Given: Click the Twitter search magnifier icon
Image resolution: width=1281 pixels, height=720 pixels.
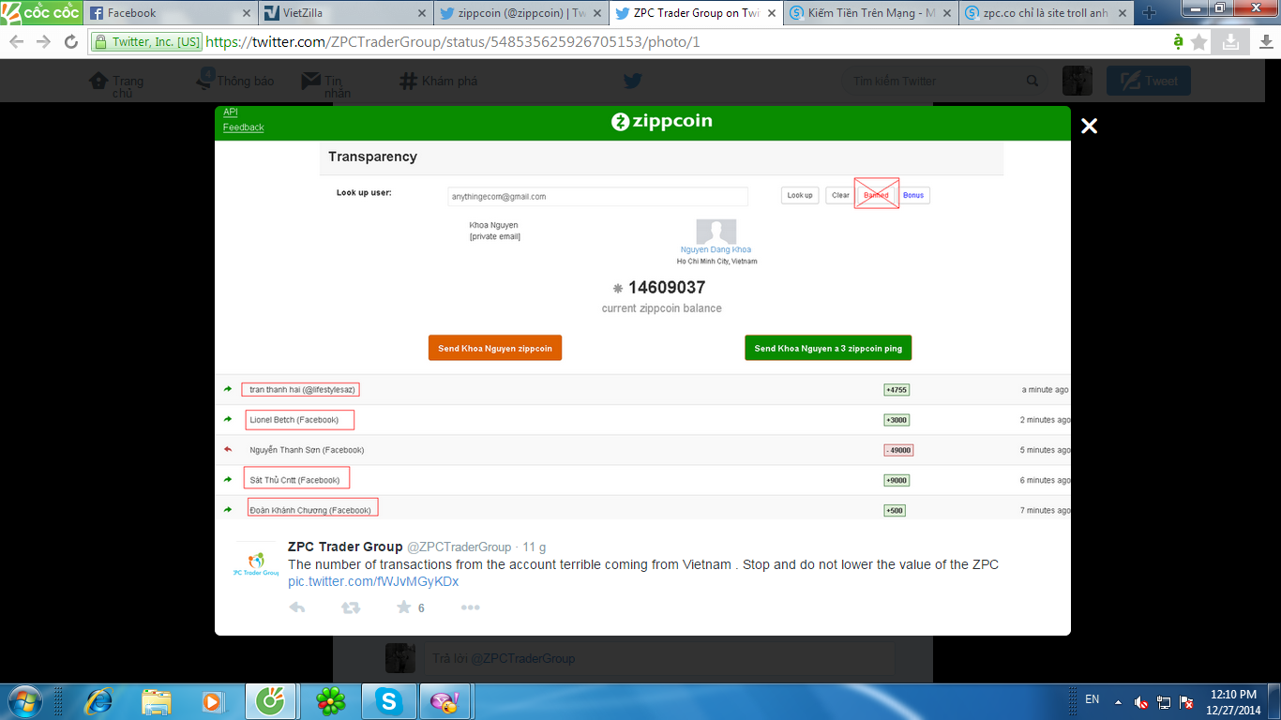Looking at the screenshot, I should [1032, 82].
